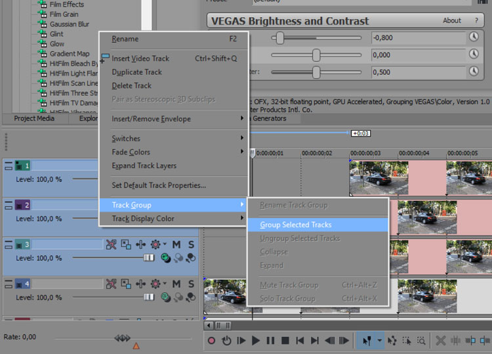This screenshot has width=492, height=354.
Task: Click Next Frame button
Action: pyautogui.click(x=344, y=340)
